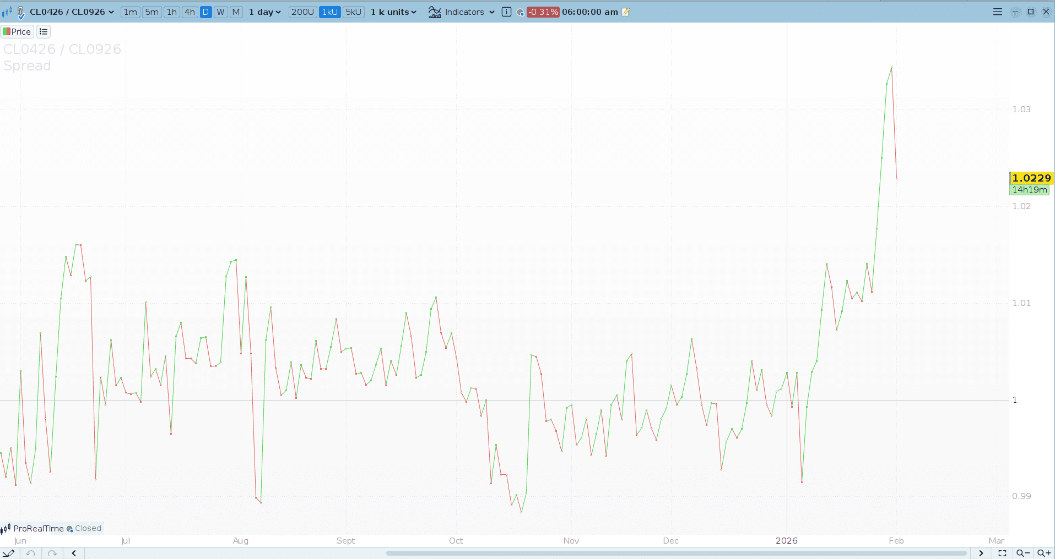Click the link/pin icon beside the symbol name
Screen dimensions: 1055x559
click(x=21, y=12)
